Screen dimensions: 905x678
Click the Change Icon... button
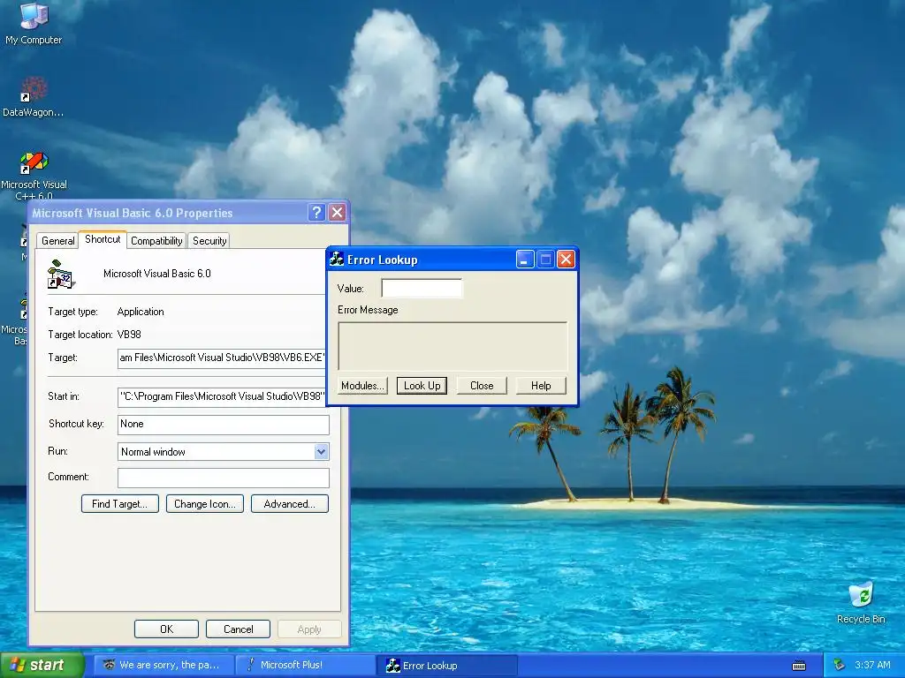pos(205,504)
